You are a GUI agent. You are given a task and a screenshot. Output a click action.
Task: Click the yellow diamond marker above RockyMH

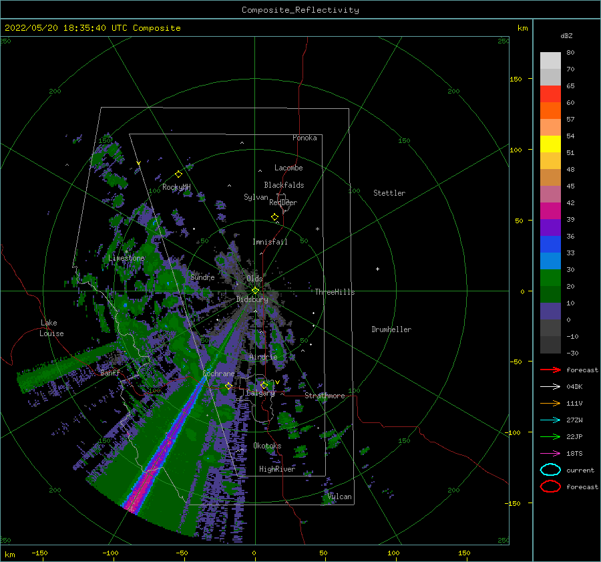tap(178, 174)
